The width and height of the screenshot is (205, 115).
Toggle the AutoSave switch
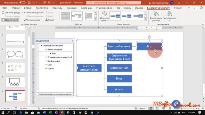tap(22, 3)
